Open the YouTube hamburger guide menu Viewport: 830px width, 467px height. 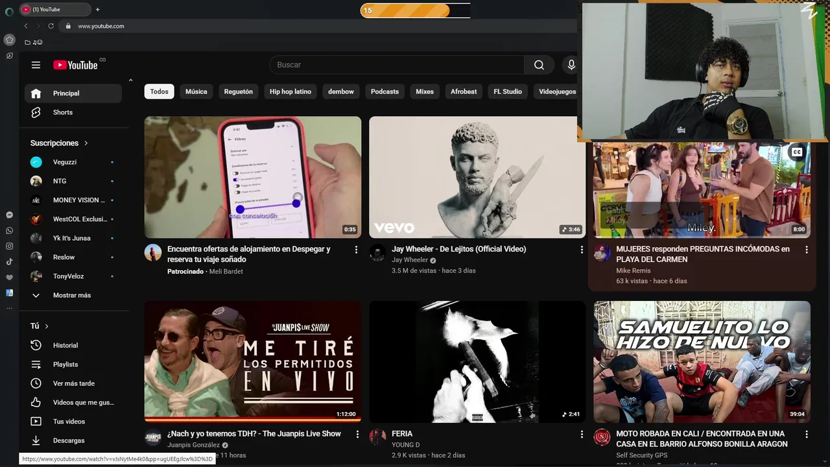pyautogui.click(x=36, y=65)
